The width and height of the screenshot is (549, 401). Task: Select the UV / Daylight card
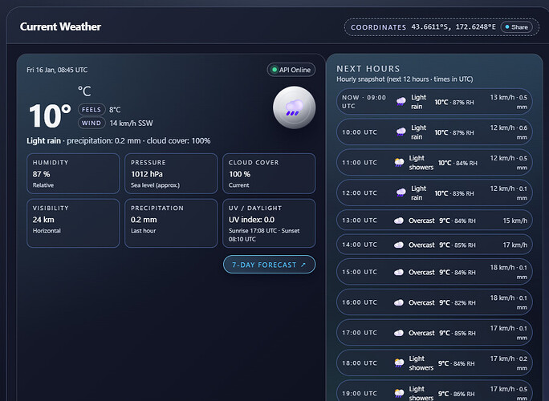pos(268,223)
